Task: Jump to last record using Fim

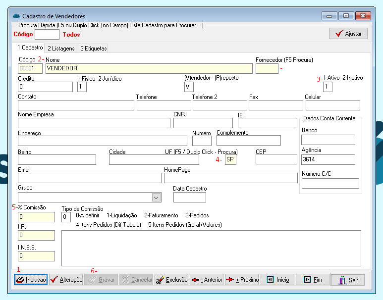Action: click(x=313, y=280)
